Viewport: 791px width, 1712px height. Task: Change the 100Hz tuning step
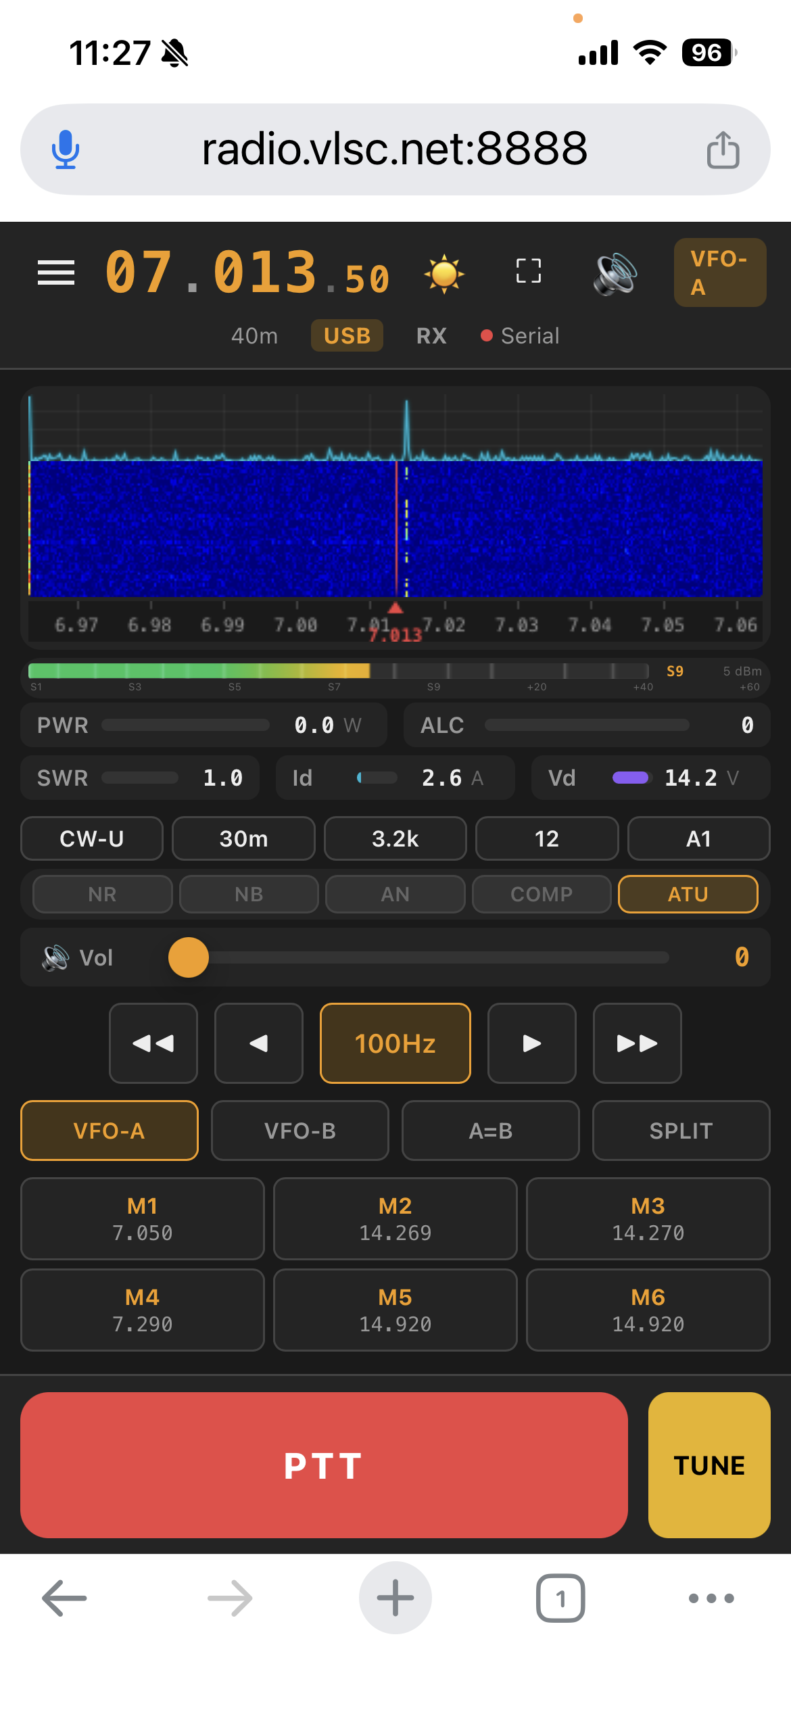pos(395,1043)
